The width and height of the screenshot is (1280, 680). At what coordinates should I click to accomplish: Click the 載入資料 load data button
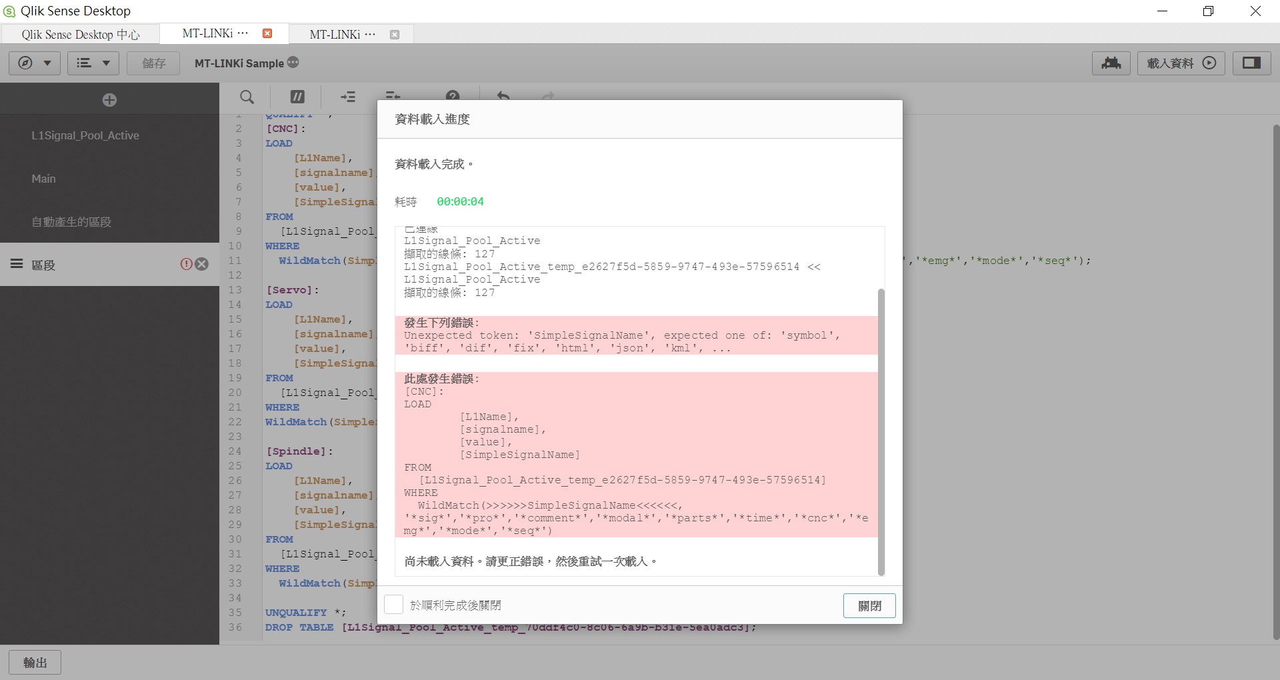pos(1181,63)
